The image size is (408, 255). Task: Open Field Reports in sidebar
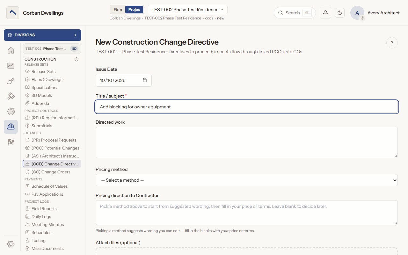52,209
